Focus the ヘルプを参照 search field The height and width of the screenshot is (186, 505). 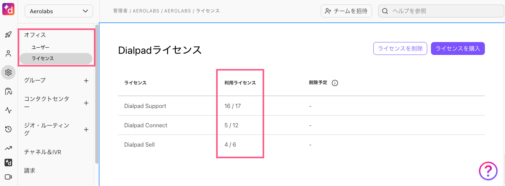tap(441, 11)
